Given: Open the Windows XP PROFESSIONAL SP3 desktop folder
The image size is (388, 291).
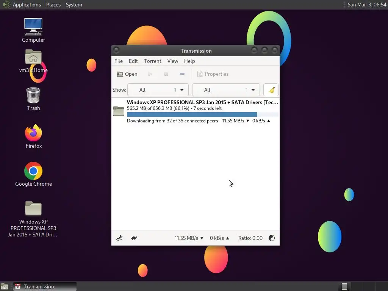Looking at the screenshot, I should click(33, 219).
